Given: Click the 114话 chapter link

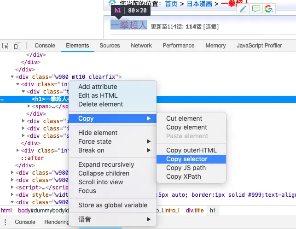Looking at the screenshot, I should pos(193,27).
